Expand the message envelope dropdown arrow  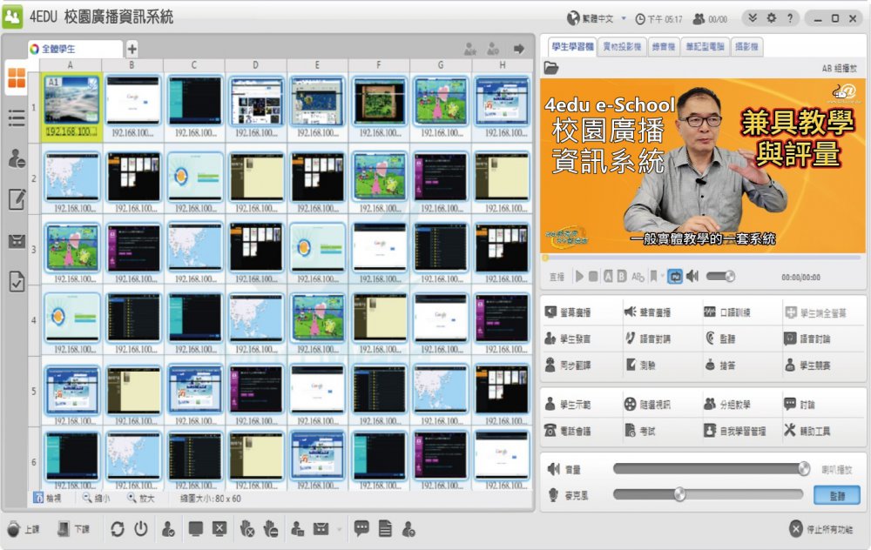[x=338, y=528]
